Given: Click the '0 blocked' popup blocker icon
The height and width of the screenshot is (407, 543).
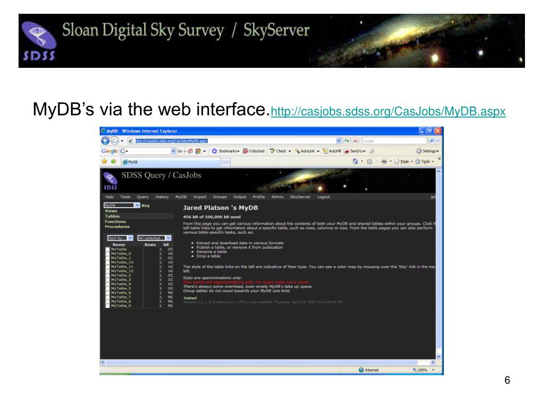Looking at the screenshot, I should [245, 151].
